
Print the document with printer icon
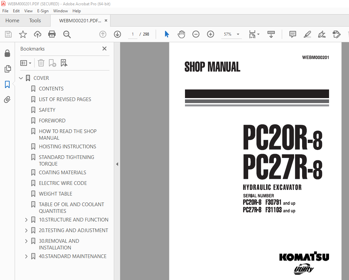tap(52, 34)
